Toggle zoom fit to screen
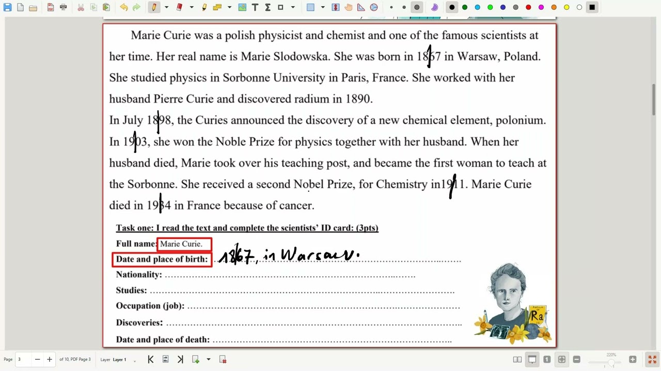The height and width of the screenshot is (371, 661). coord(562,359)
